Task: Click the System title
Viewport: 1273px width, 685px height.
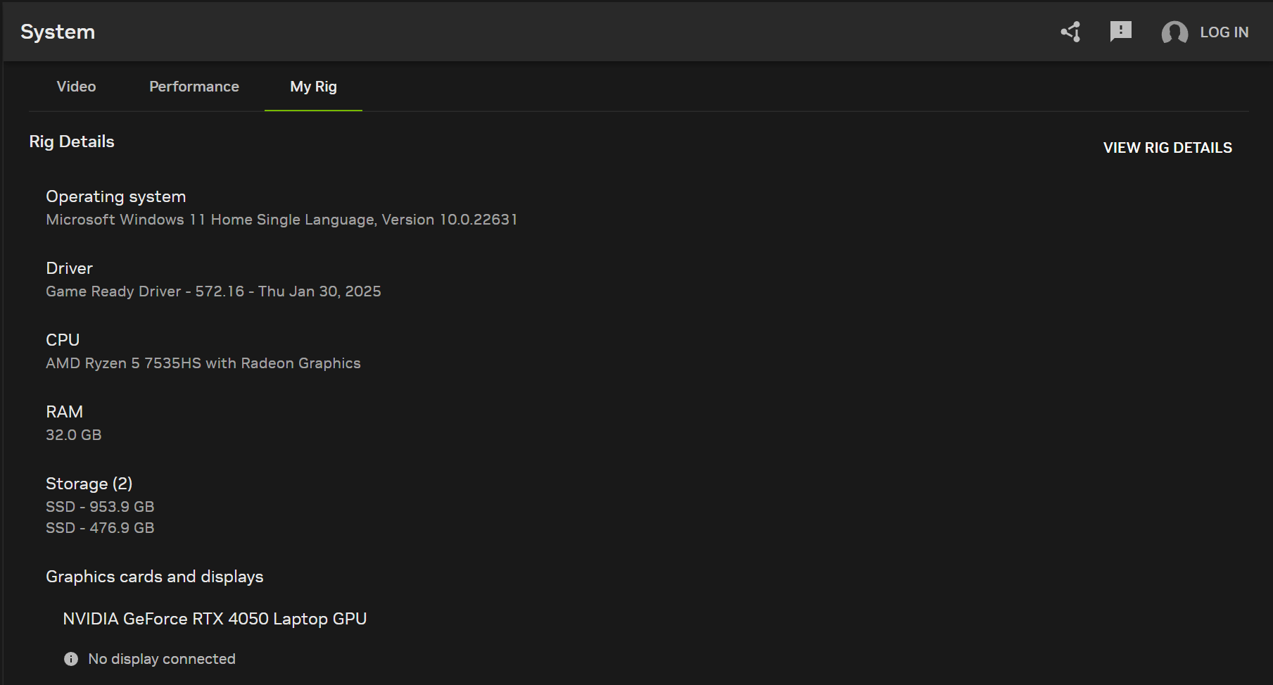Action: tap(58, 32)
